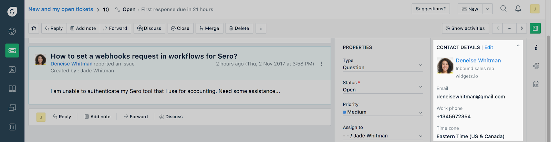Screen dimensions: 551x142
Task: Toggle the green side panel button
Action: [535, 28]
